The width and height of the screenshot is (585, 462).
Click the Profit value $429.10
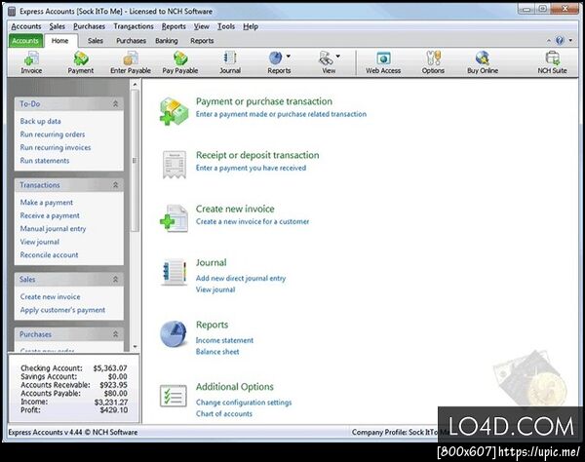tap(114, 410)
